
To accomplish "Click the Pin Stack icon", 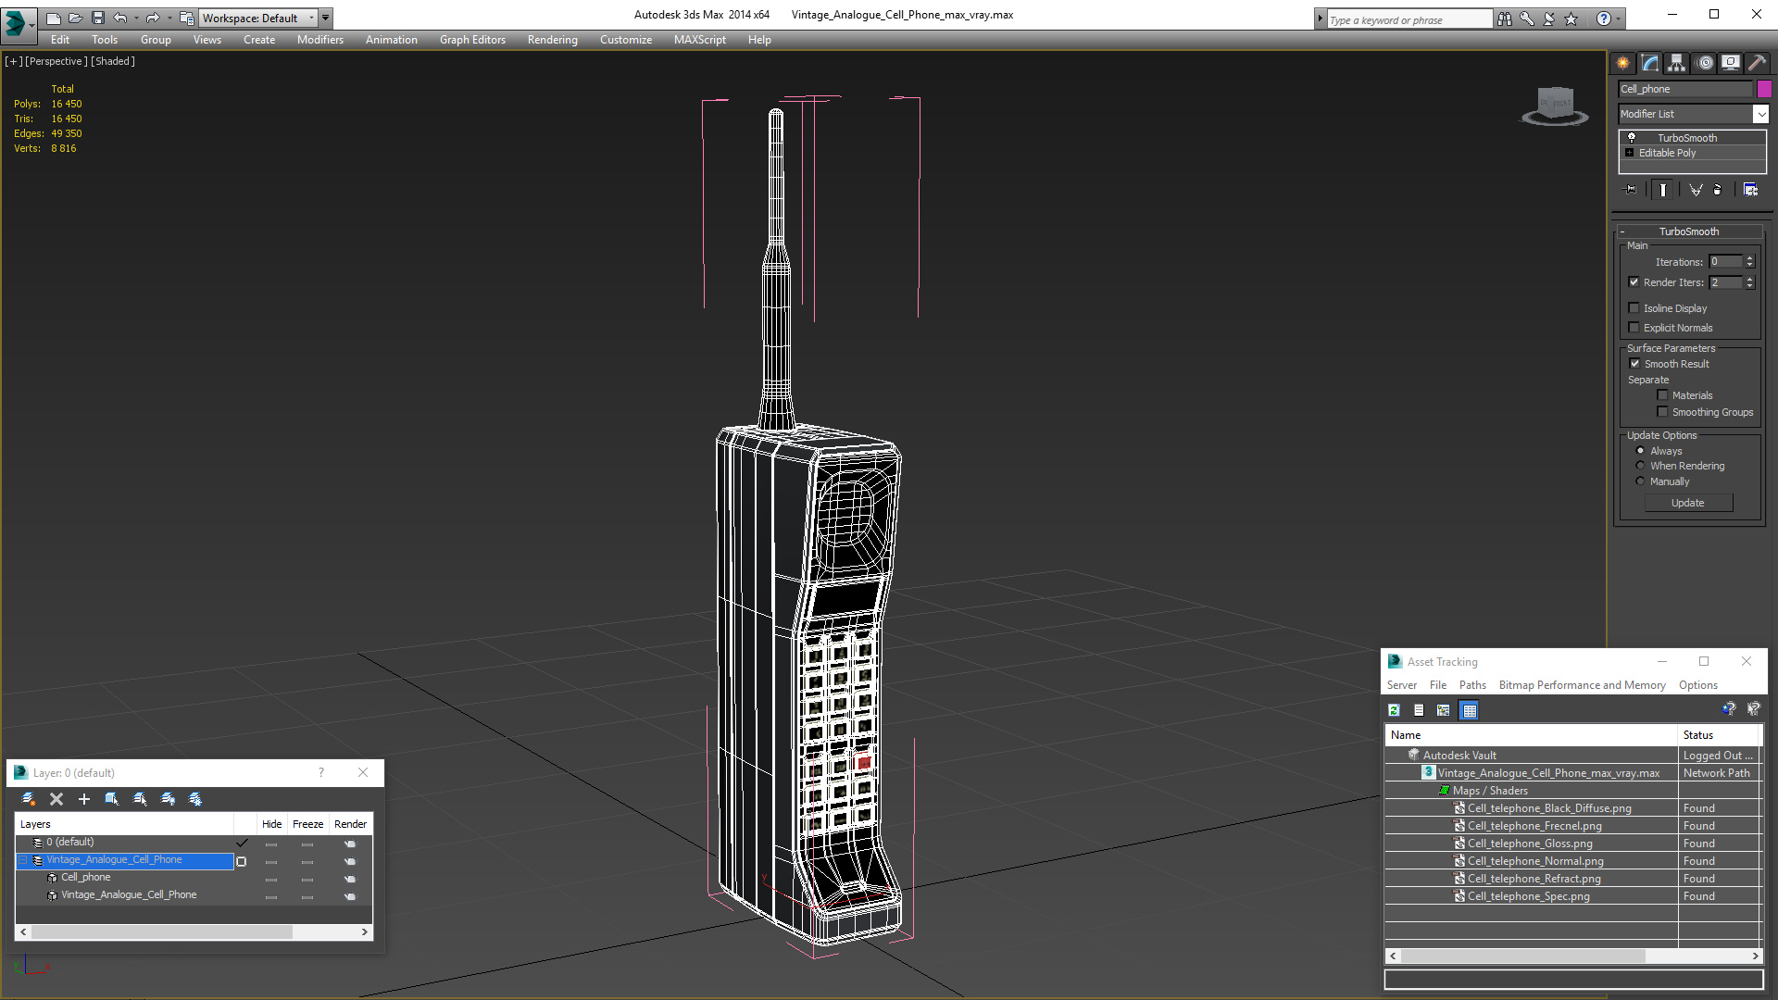I will (x=1631, y=190).
